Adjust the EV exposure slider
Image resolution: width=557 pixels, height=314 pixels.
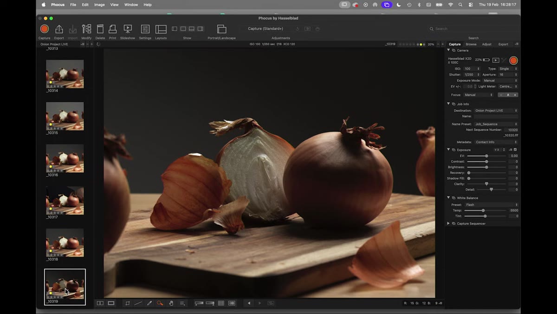[486, 156]
